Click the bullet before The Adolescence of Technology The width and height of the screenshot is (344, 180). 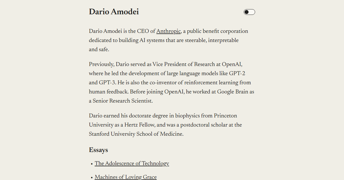click(x=92, y=164)
